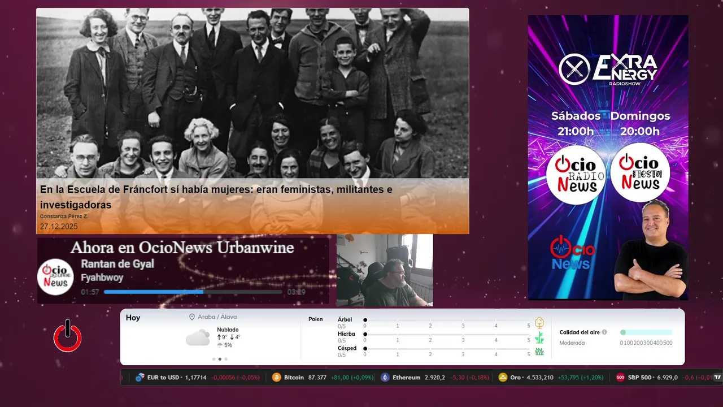Click the Oro ticker label
This screenshot has height=407, width=723.
pos(516,377)
